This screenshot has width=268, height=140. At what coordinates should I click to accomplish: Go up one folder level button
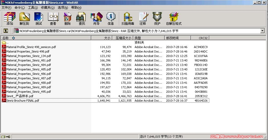(x=6, y=31)
